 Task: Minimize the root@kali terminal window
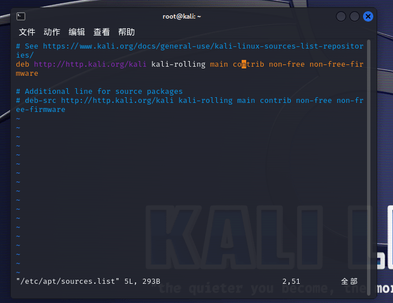341,16
